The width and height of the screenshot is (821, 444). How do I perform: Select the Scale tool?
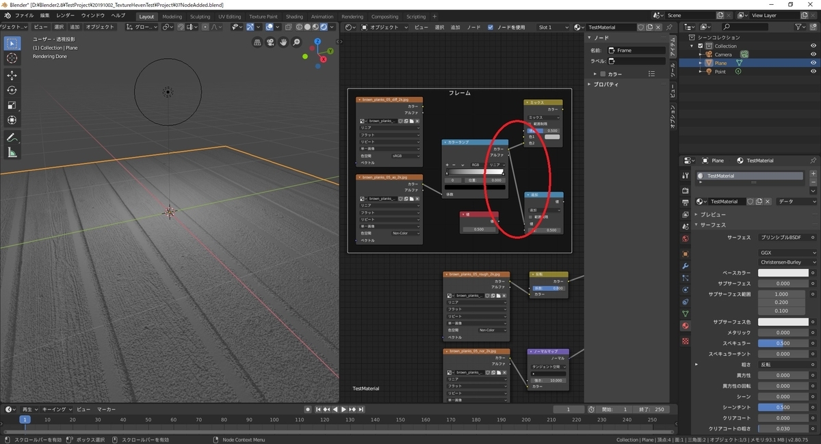point(12,105)
